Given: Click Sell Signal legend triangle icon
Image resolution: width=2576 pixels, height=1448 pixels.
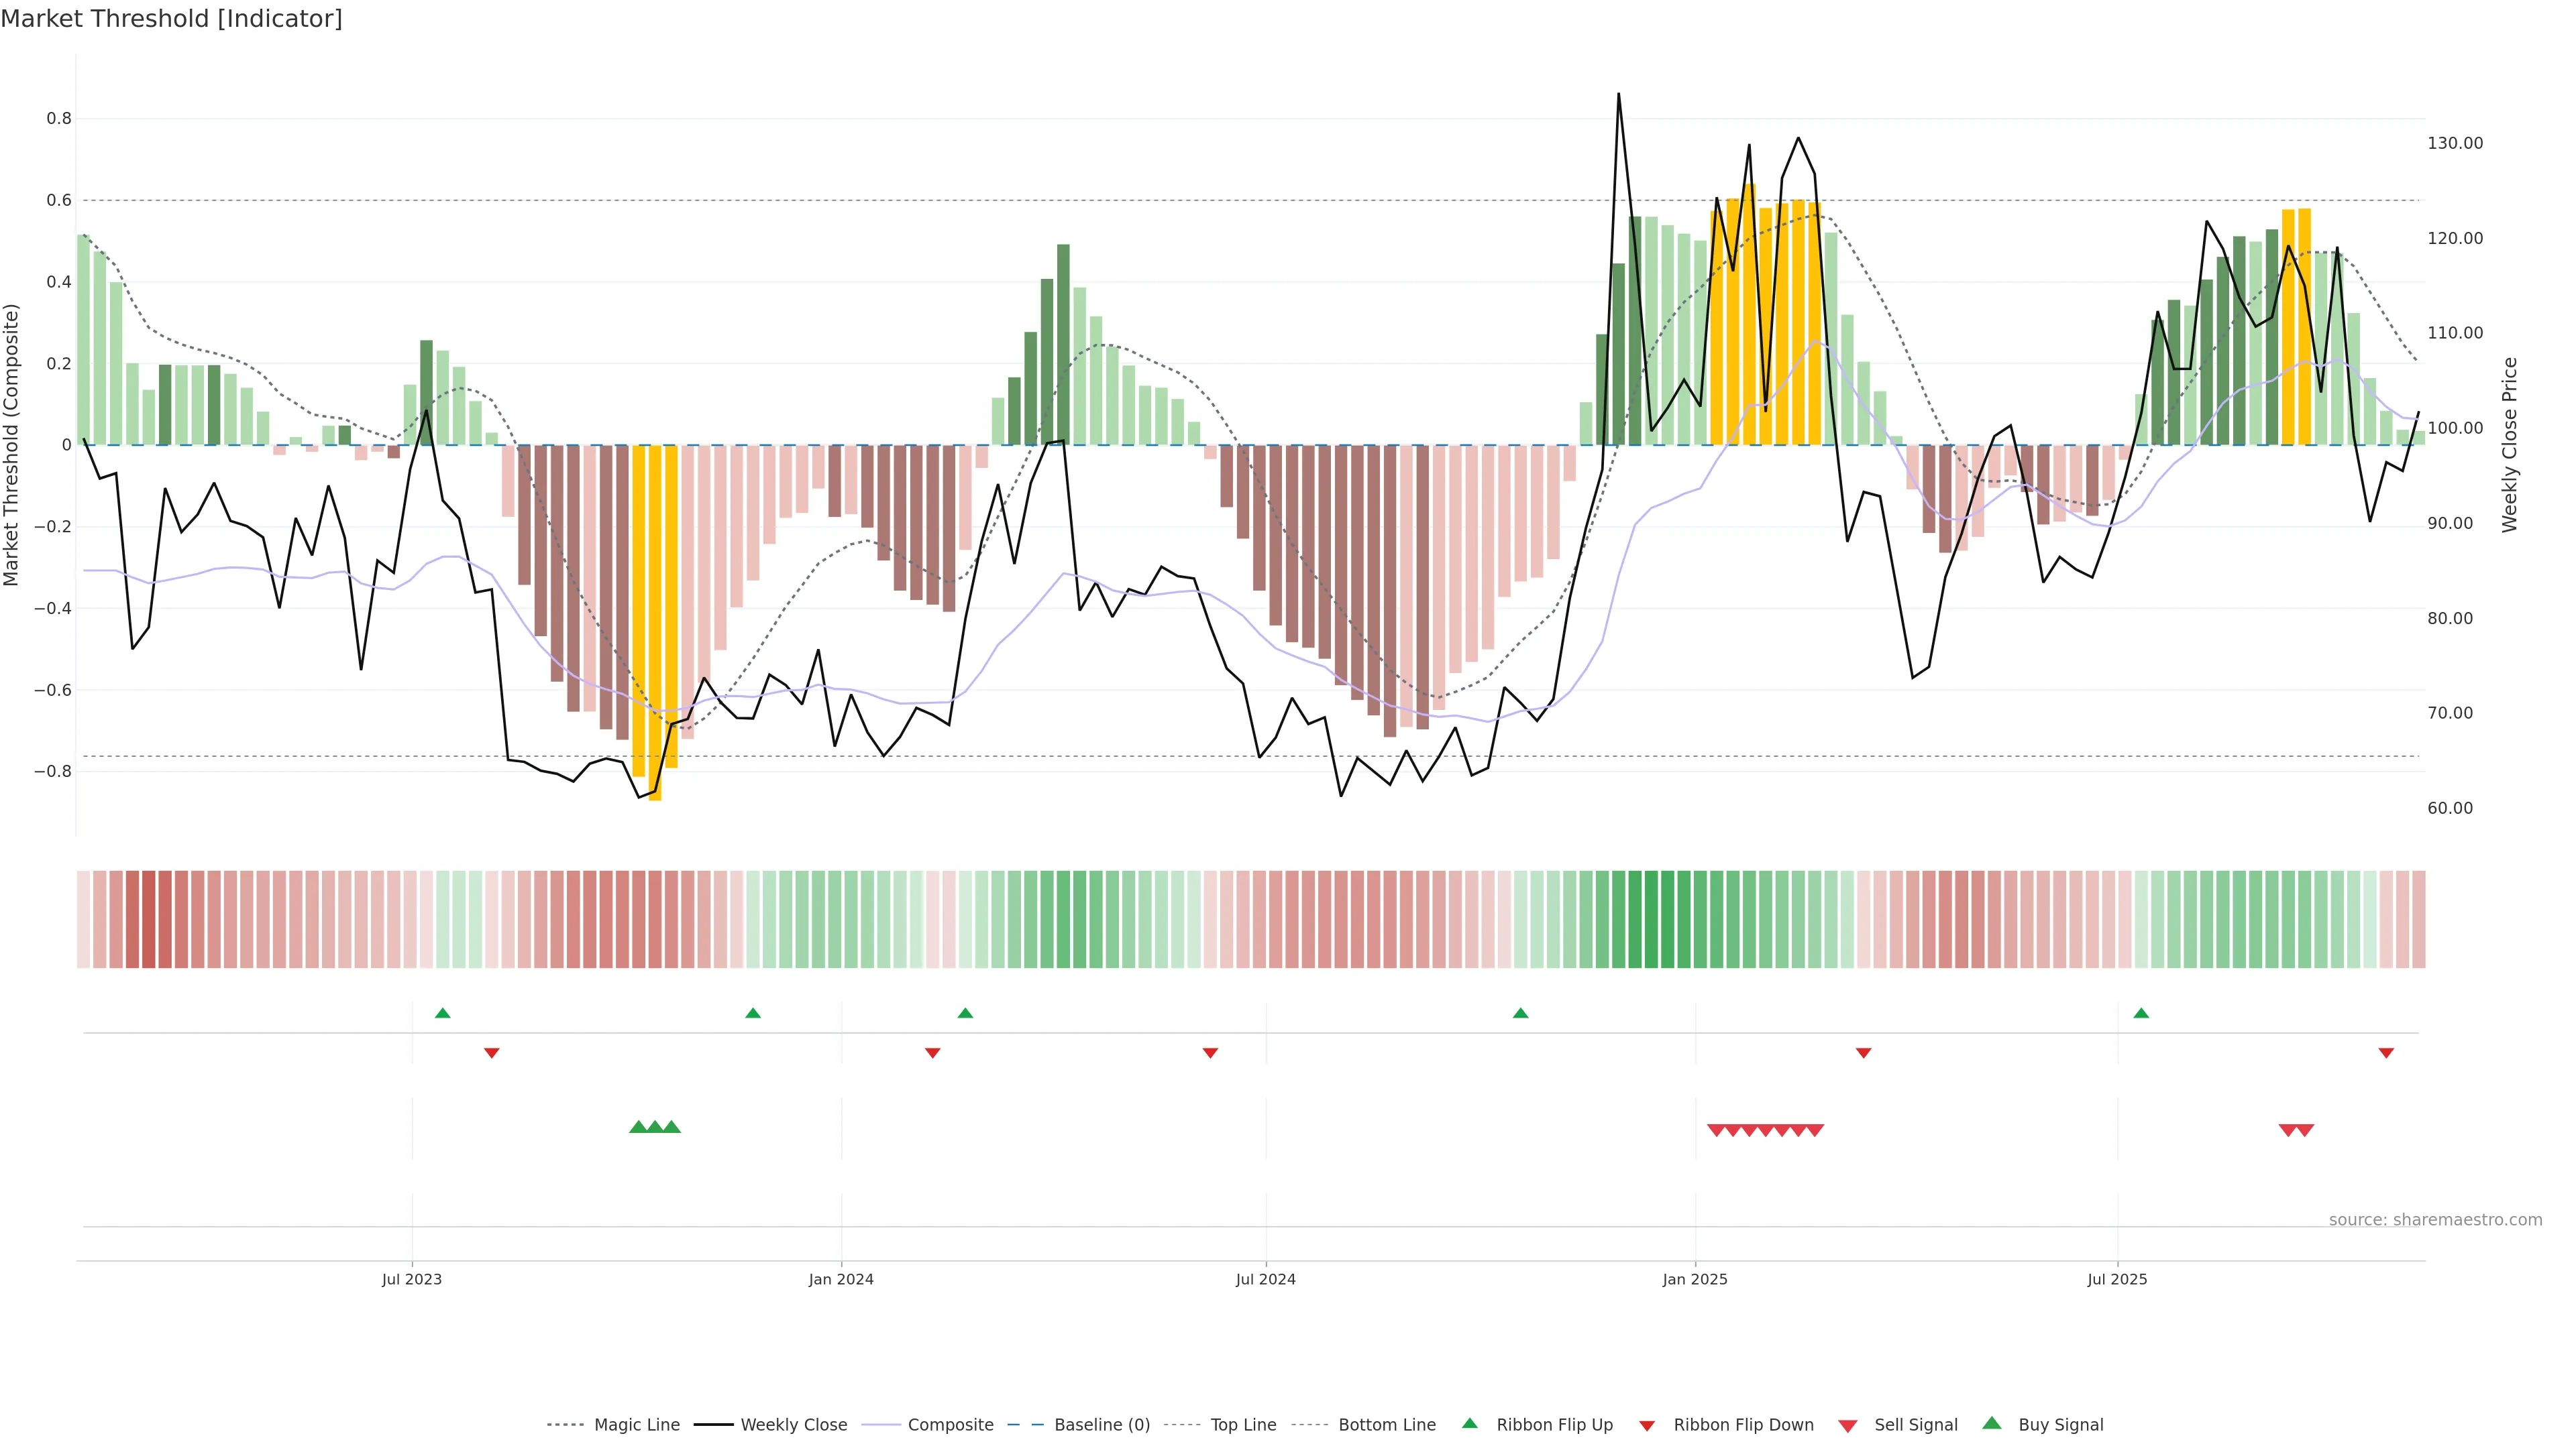Looking at the screenshot, I should (x=1848, y=1426).
